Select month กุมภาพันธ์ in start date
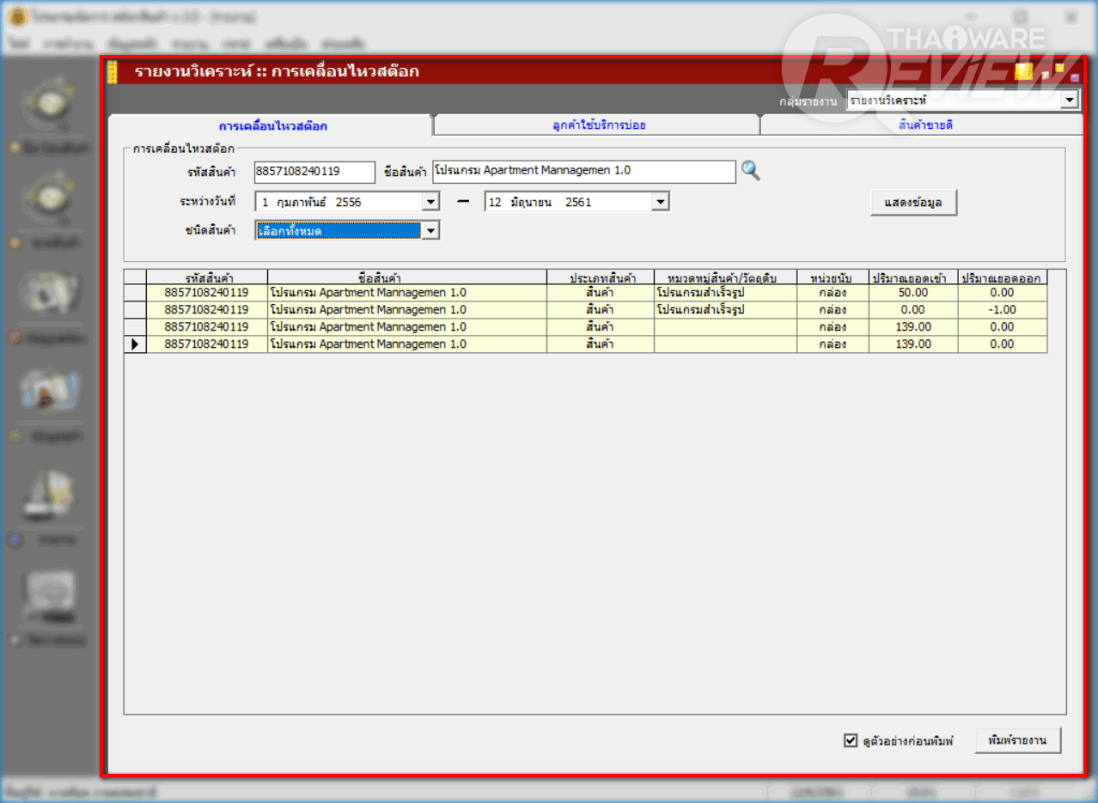1098x803 pixels. click(x=301, y=203)
